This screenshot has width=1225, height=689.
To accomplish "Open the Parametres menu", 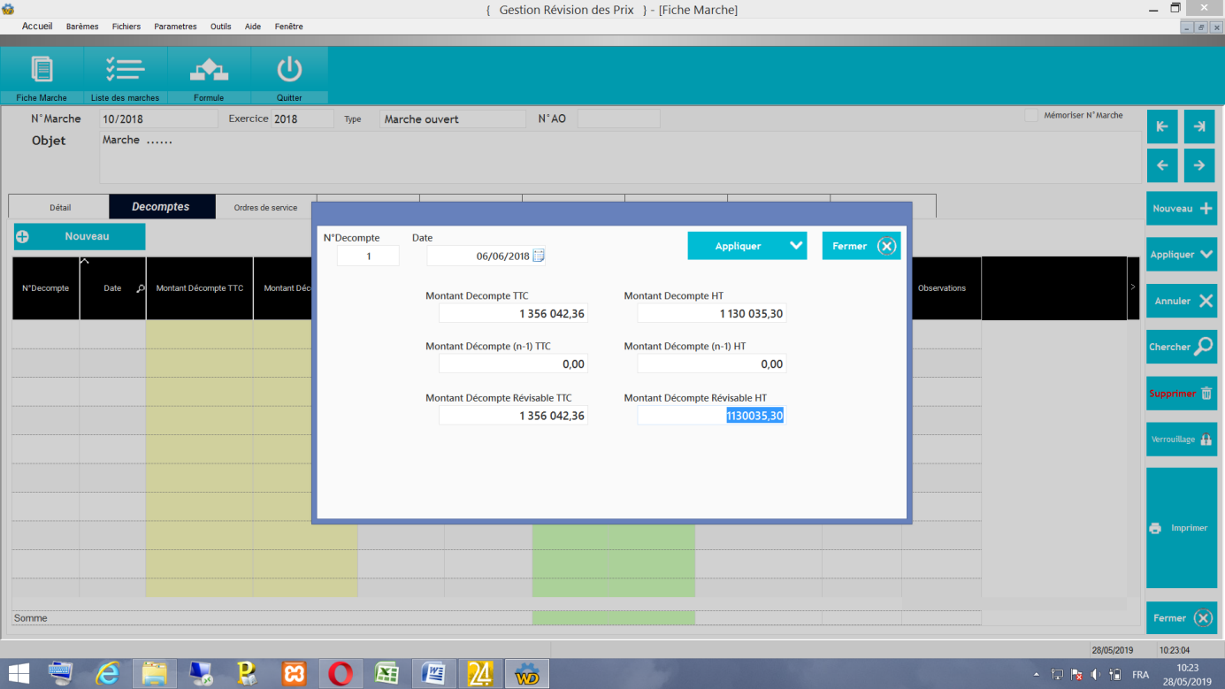I will [x=175, y=27].
